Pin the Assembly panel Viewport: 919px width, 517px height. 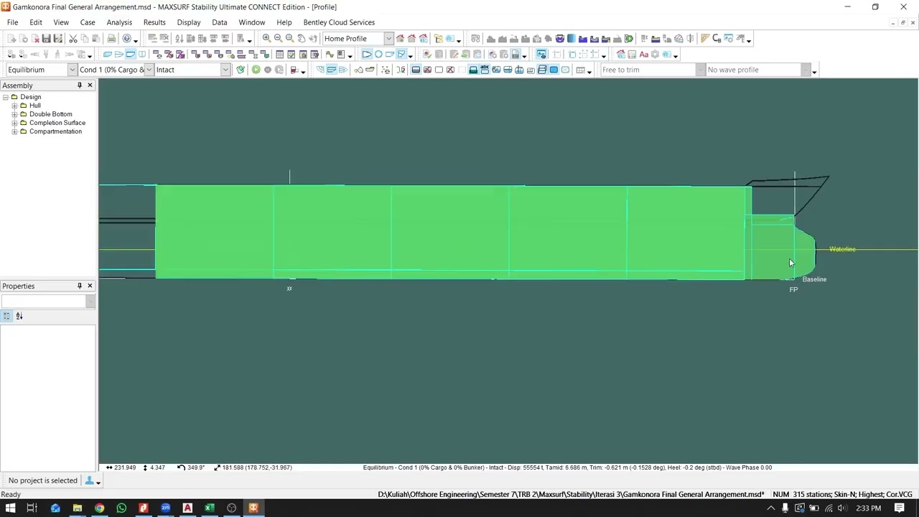tap(80, 85)
